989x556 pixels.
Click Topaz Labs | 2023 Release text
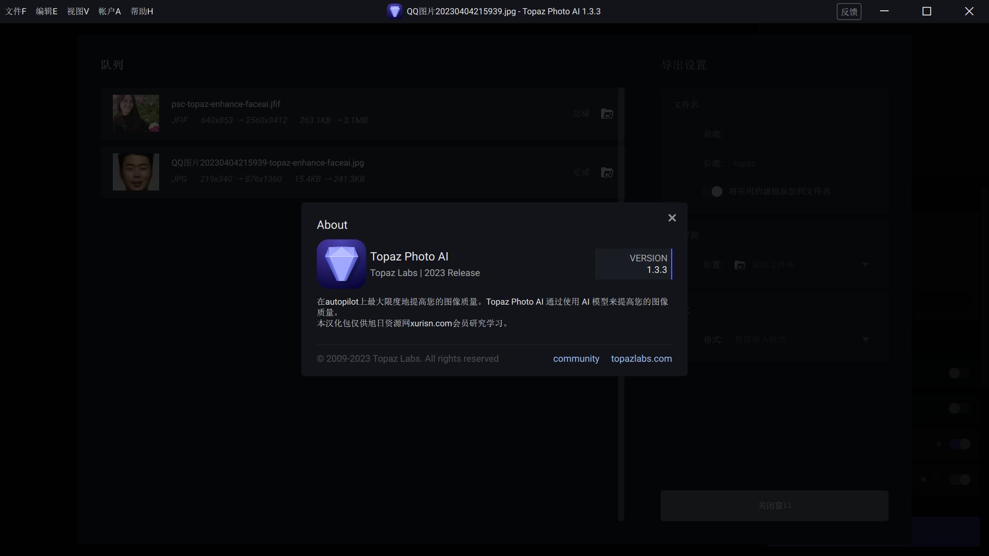[425, 273]
